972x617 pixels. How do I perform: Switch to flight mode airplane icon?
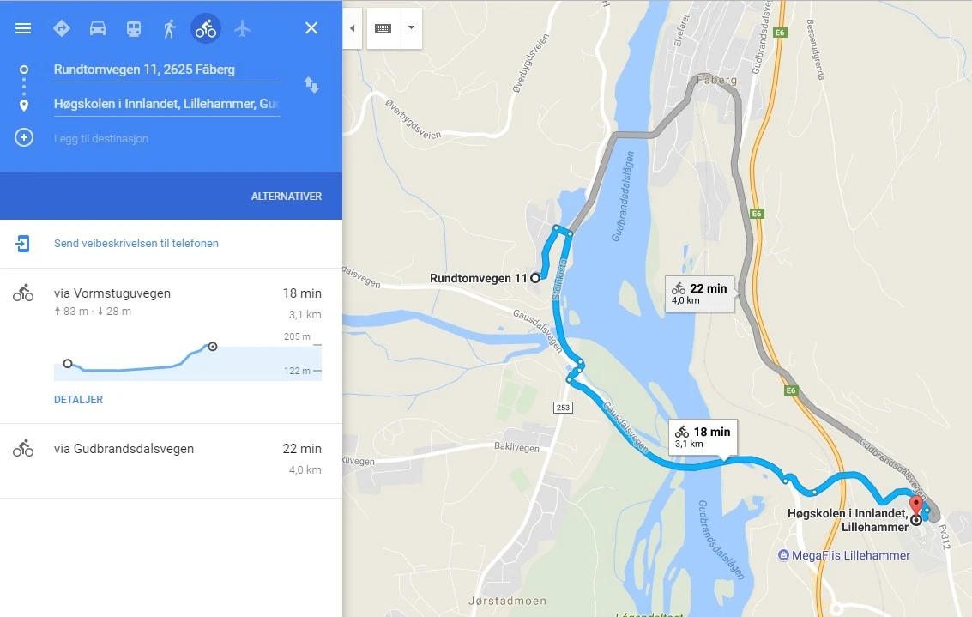(x=243, y=28)
